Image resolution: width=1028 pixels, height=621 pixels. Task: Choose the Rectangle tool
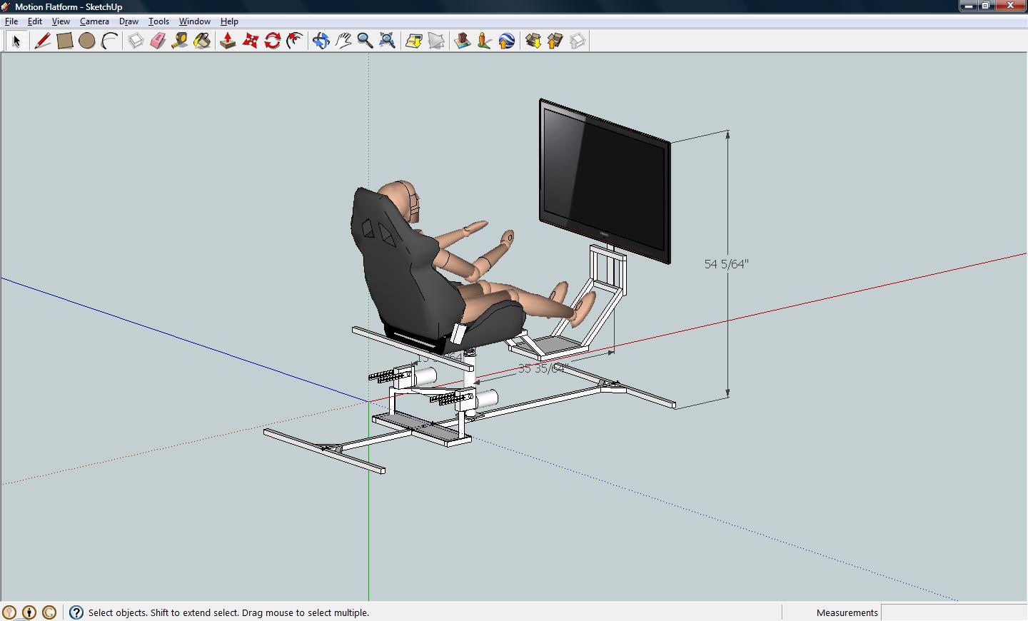click(64, 41)
